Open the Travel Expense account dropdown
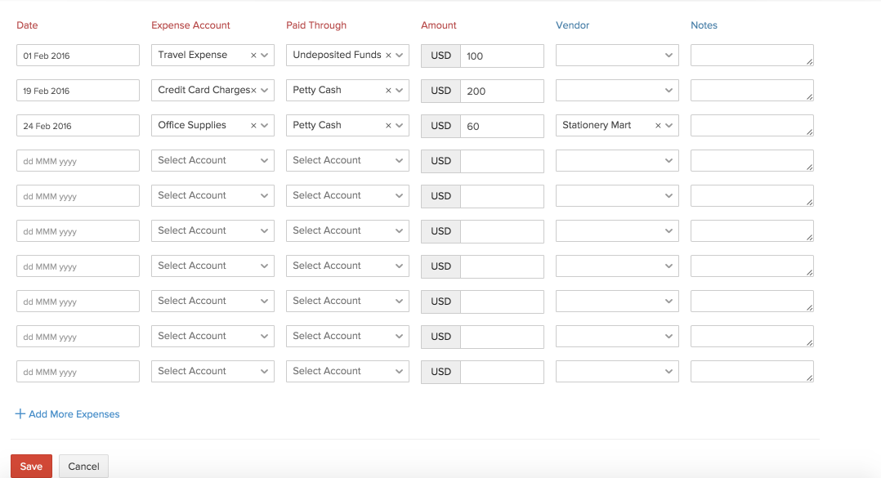Screen dimensions: 881x478 264,56
